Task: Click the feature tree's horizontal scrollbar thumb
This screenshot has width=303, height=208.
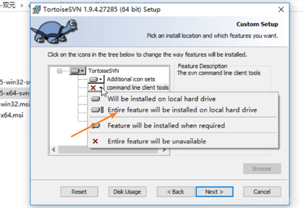Action: (x=108, y=150)
